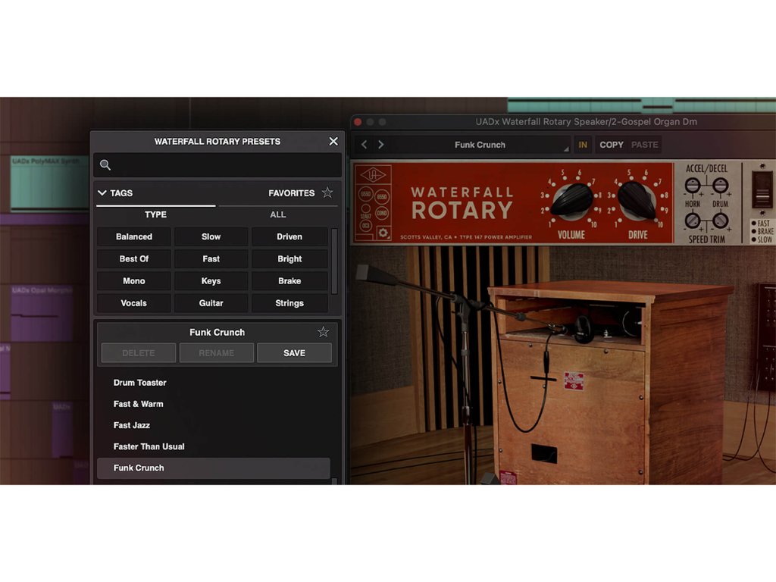
Task: Click PASTE in plugin toolbar
Action: click(644, 145)
